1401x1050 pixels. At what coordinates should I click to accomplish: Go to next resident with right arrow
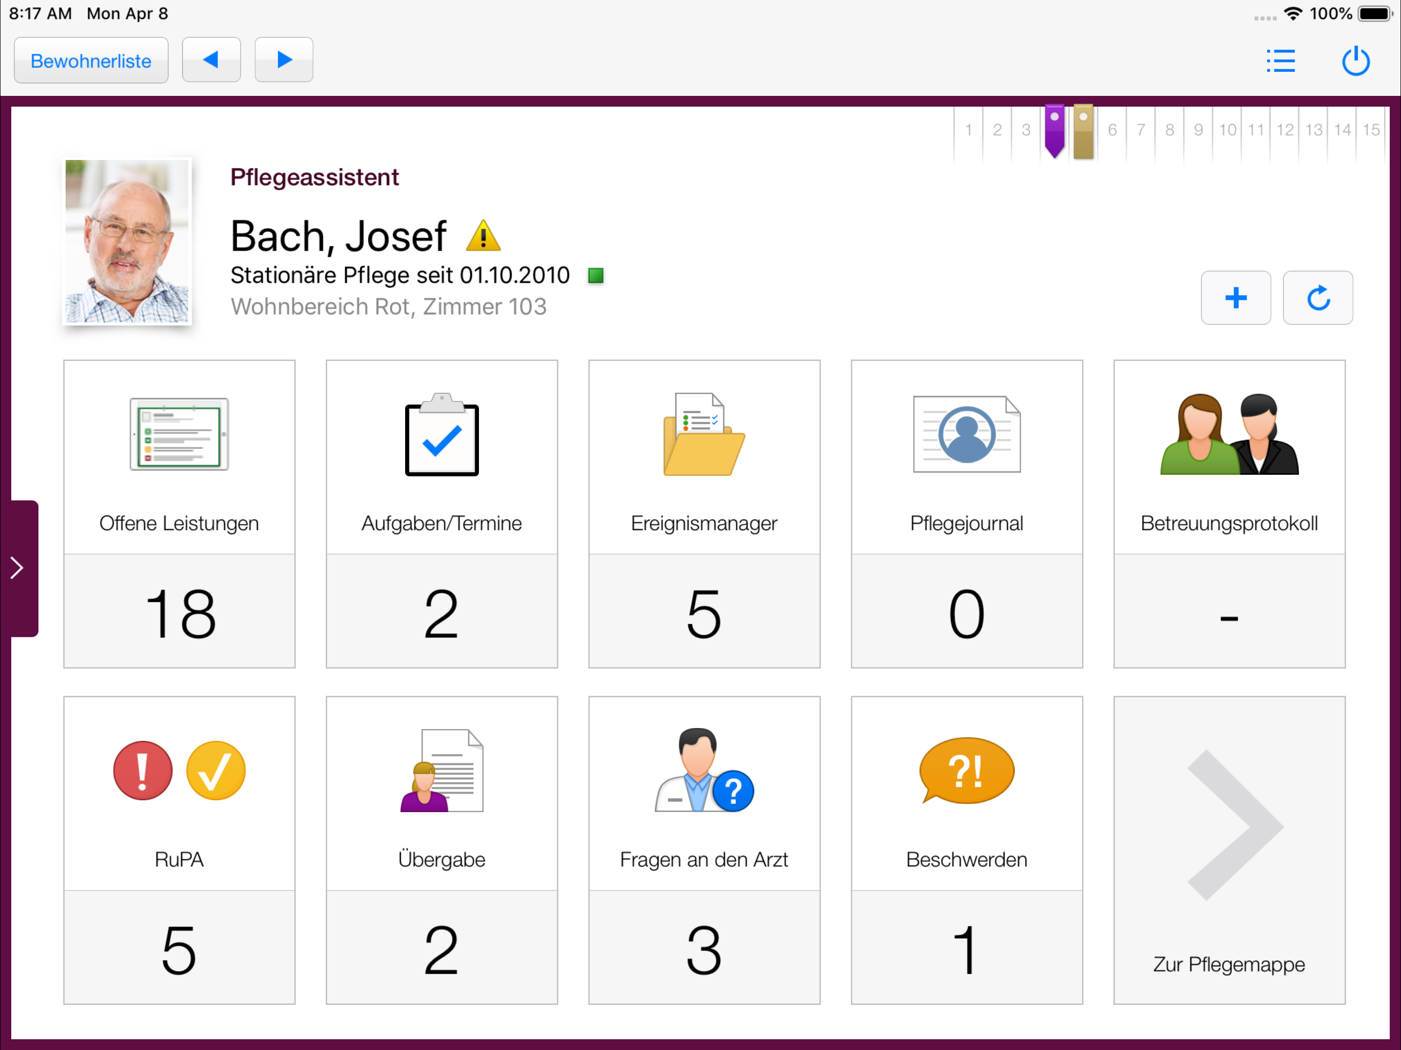[x=284, y=60]
